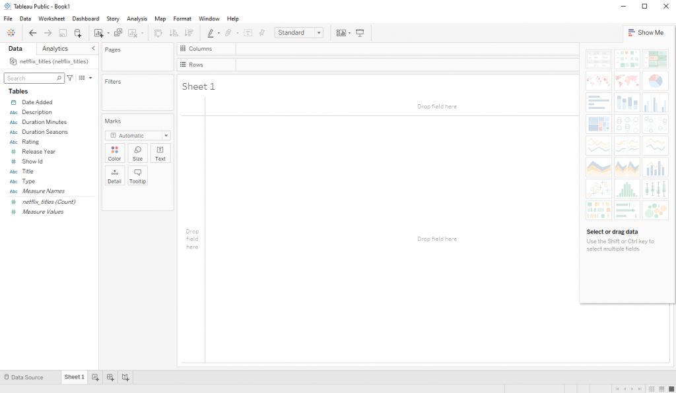Select the Release Year field
Screen dimensions: 676x393
39,152
